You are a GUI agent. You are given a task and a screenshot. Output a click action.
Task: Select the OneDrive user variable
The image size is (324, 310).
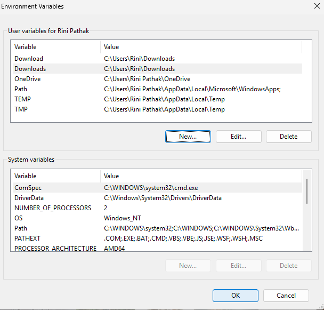pos(27,79)
